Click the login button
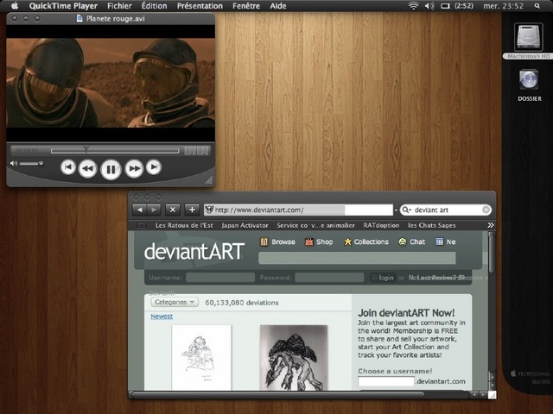Screen dimensions: 553x414 point(383,278)
